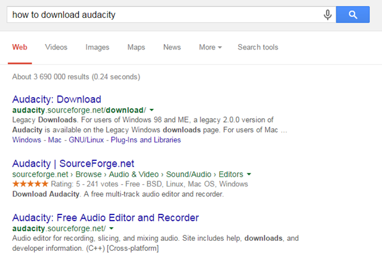
Task: Click the five-star rating for SourceForge result
Action: 30,184
